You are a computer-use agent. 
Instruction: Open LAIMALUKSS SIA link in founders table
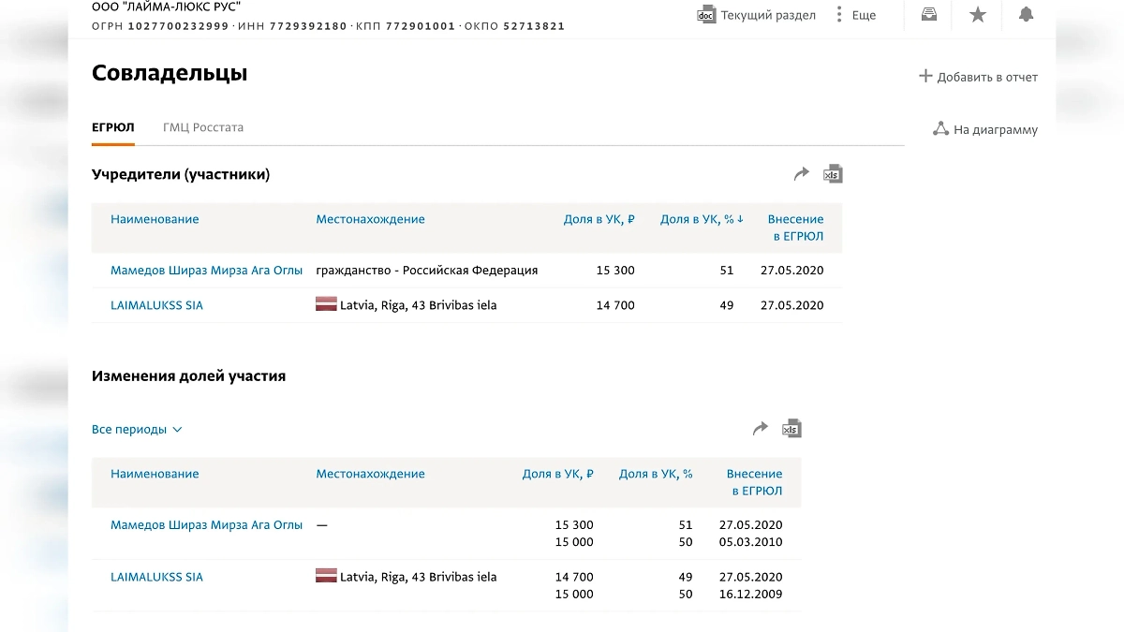click(156, 305)
